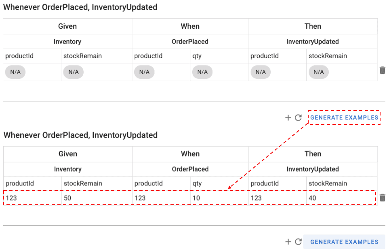Select InventoryUpdated productId cell showing 123
The height and width of the screenshot is (252, 389).
278,198
